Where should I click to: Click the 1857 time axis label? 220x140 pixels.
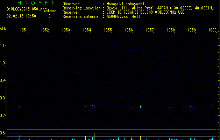click(x=150, y=30)
